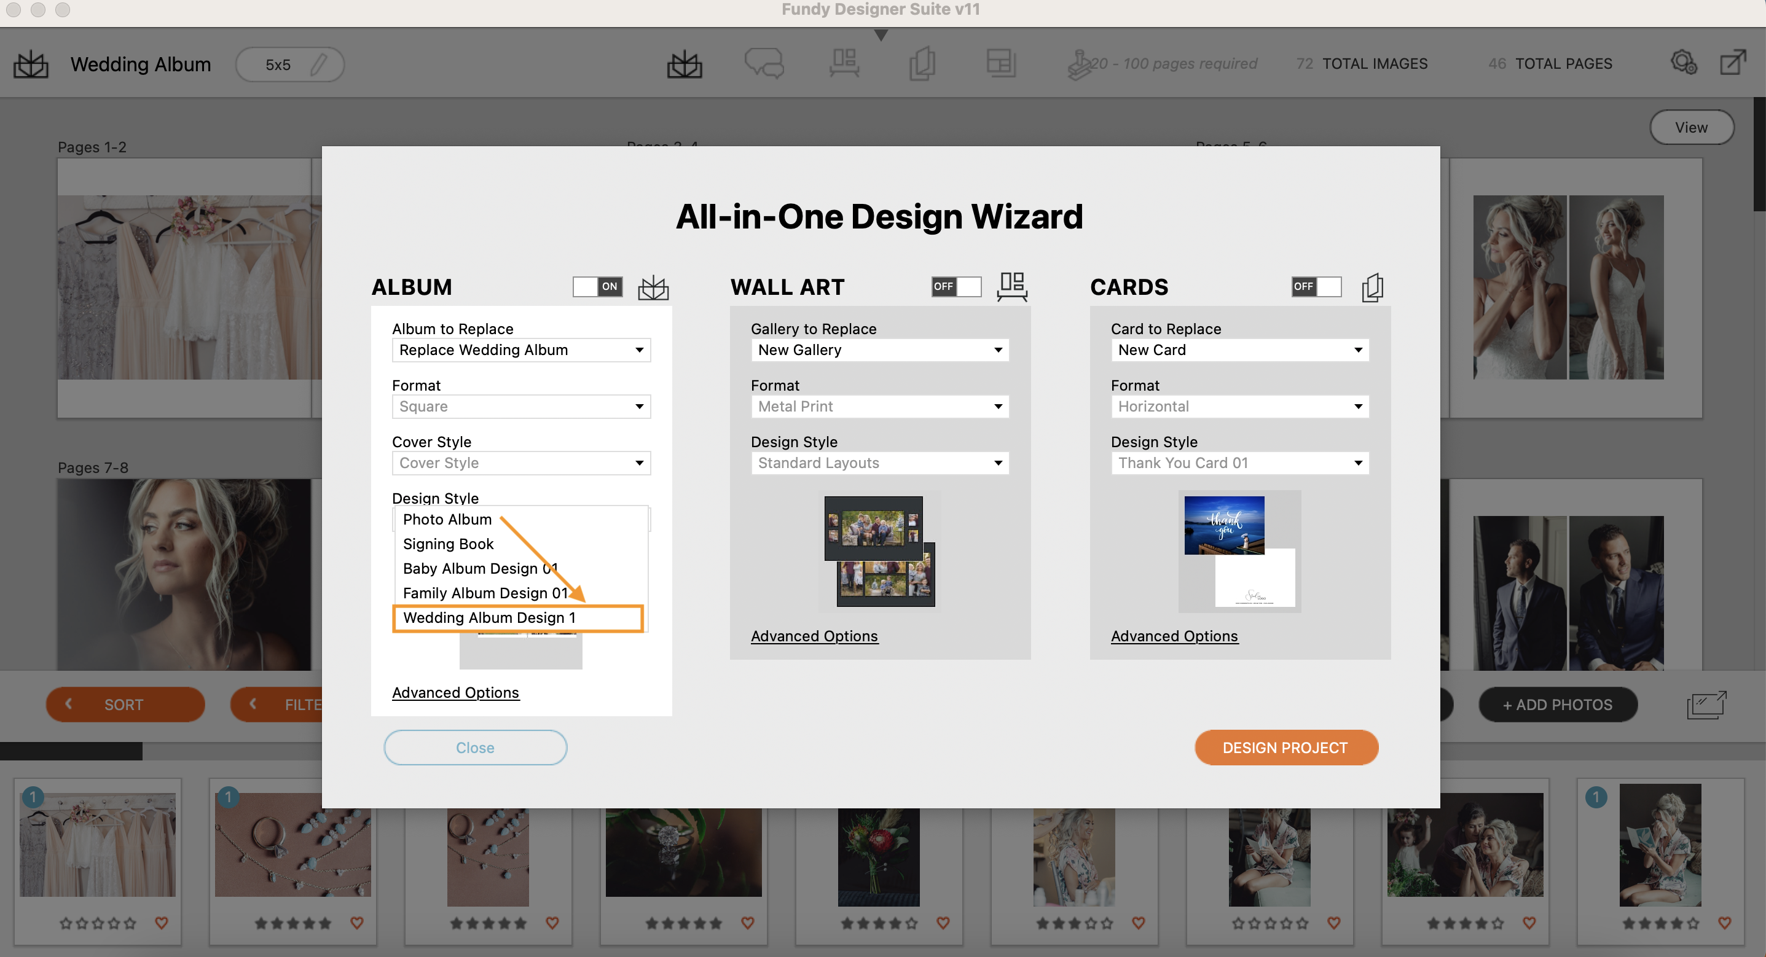Viewport: 1766px width, 957px height.
Task: Click cards icon next to CARDS switch
Action: coord(1372,287)
